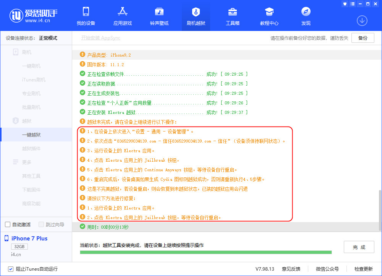Click the iPhone 7 Plus device name

coord(29,239)
